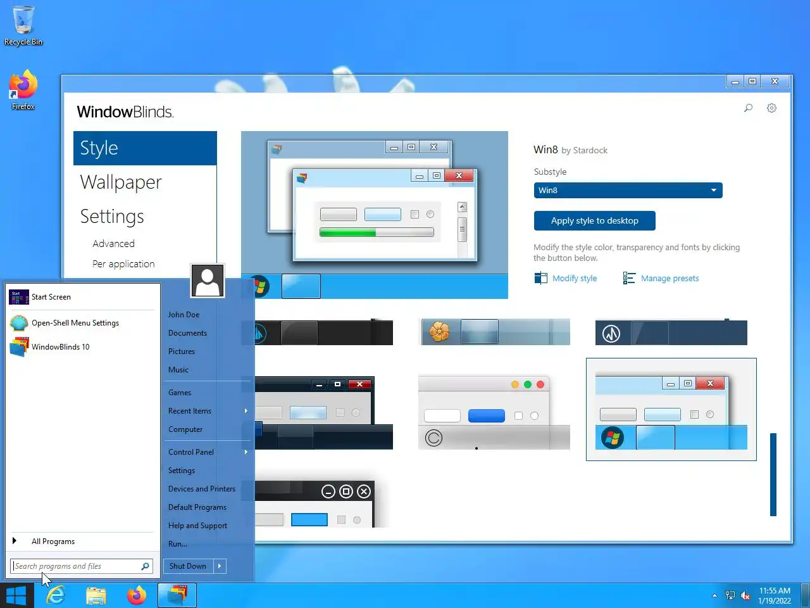The width and height of the screenshot is (810, 608).
Task: Click the style list vertical scrollbar
Action: coord(773,474)
